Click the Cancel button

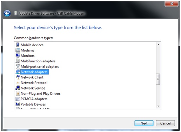click(x=165, y=123)
